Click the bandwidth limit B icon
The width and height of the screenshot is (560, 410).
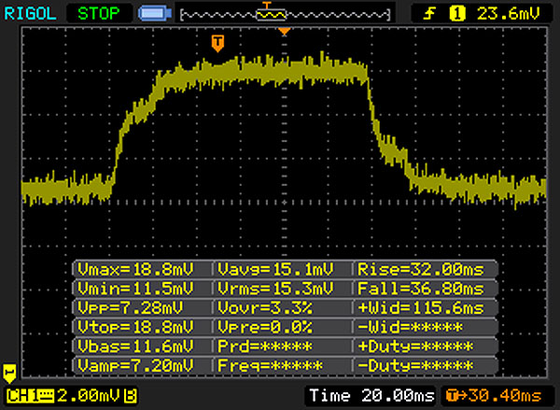[x=130, y=396]
